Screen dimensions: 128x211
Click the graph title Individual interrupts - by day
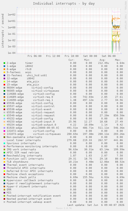[64, 4]
